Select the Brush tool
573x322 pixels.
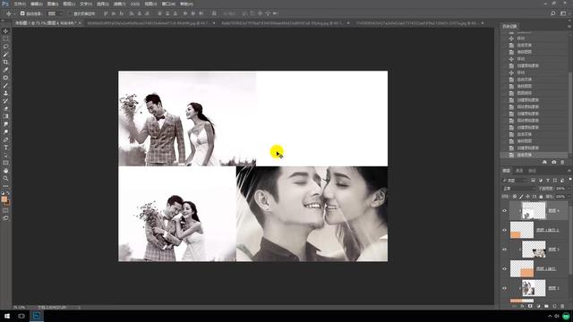click(x=5, y=86)
